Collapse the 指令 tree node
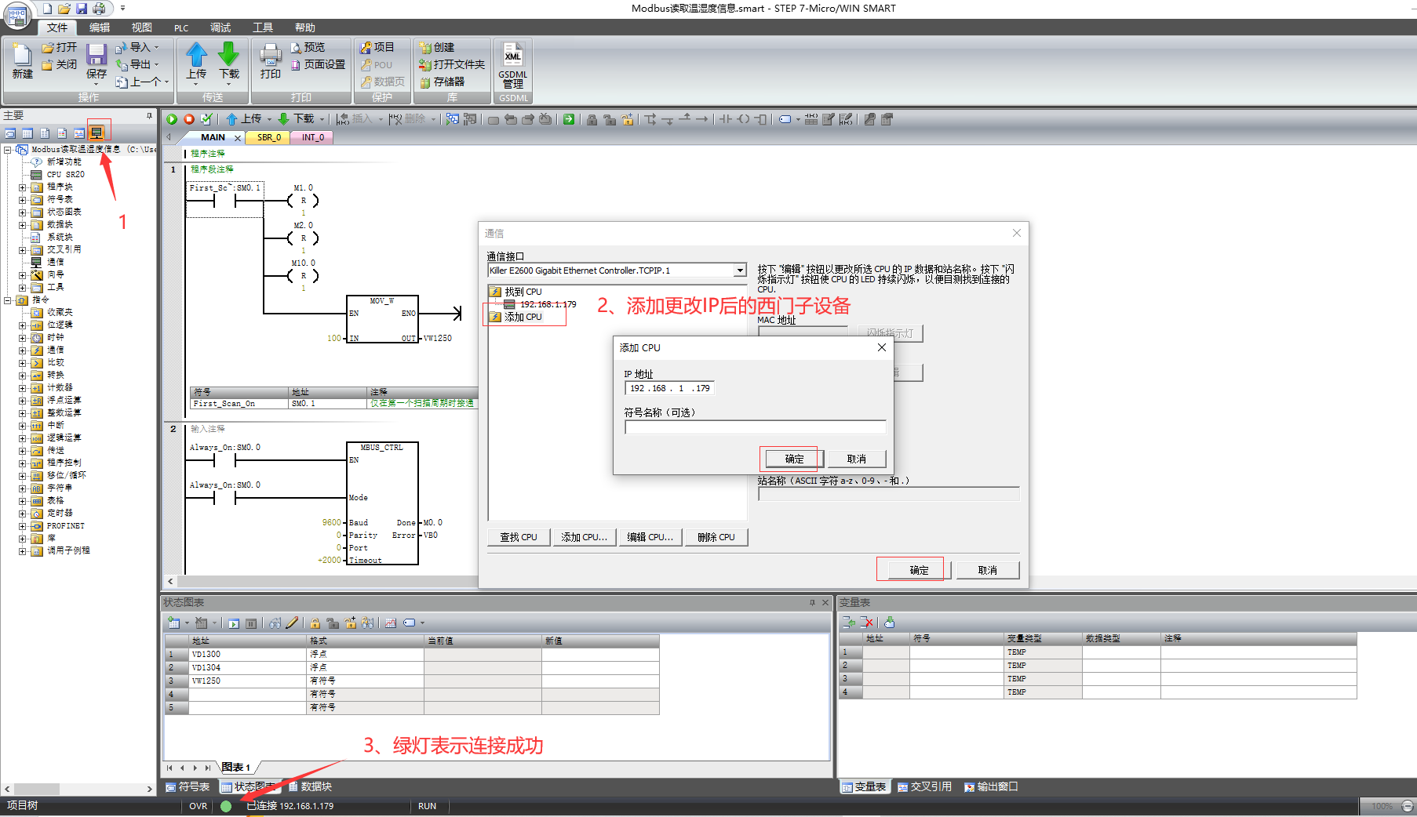1417x817 pixels. (x=8, y=300)
